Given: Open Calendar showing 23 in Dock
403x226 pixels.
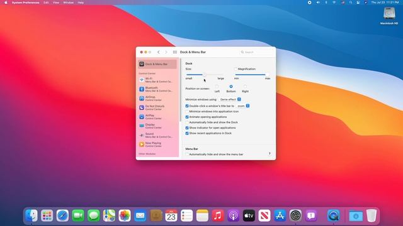Looking at the screenshot, I should 171,215.
